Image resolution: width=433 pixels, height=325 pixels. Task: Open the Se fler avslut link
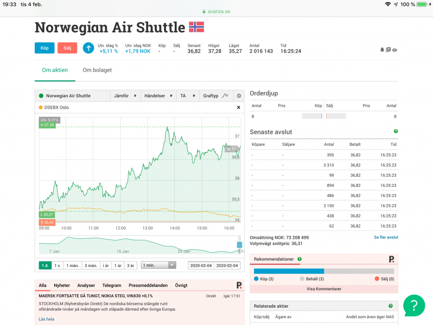(x=386, y=237)
